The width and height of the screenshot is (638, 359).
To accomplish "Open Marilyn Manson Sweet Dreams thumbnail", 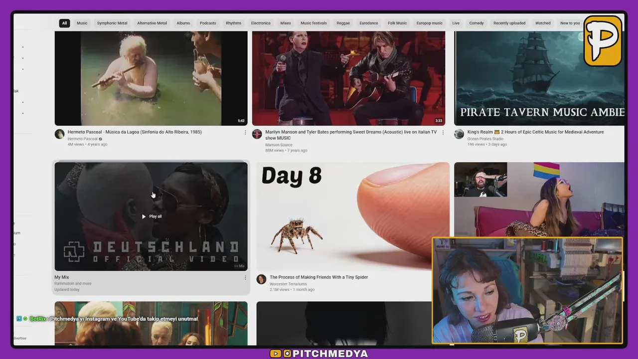I will click(348, 78).
